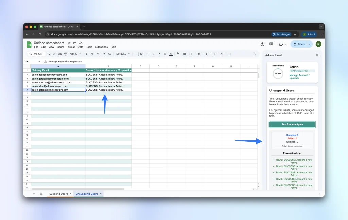This screenshot has width=348, height=220.
Task: Open version history clock icon
Action: click(x=262, y=44)
